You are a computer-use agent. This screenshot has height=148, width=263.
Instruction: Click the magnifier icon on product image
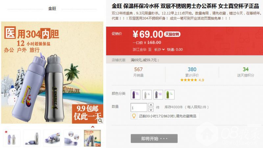point(100,120)
